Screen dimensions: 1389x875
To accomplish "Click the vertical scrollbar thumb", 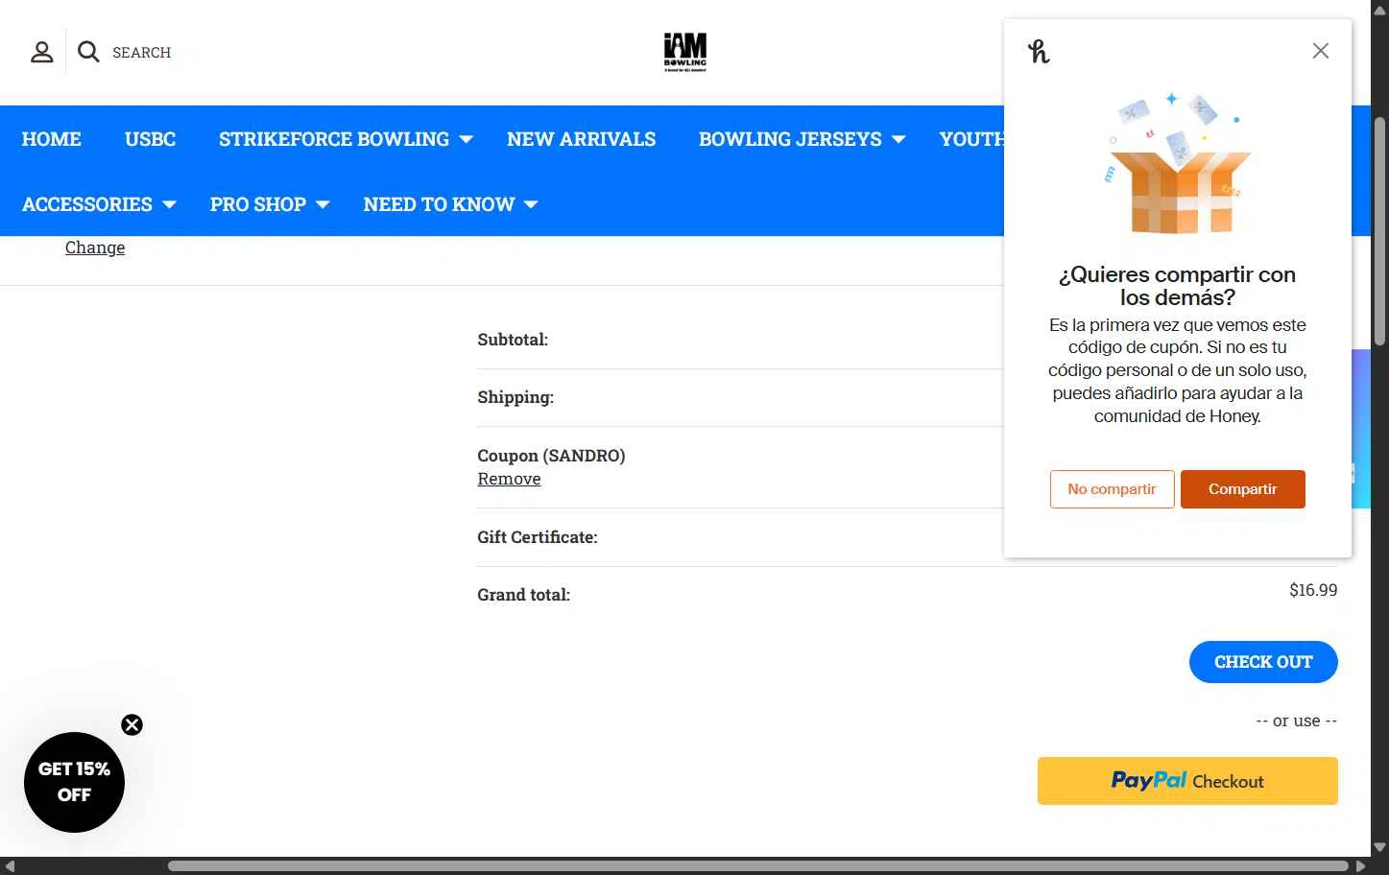I will pos(1379,230).
